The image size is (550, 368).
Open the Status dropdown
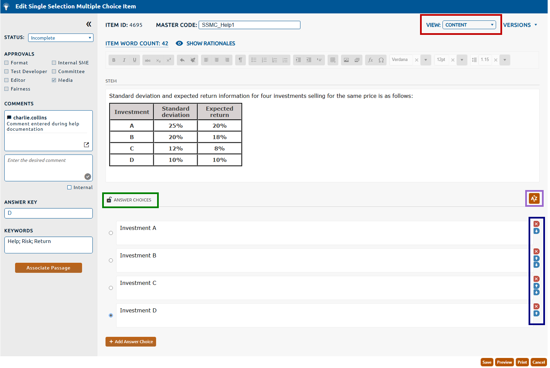pyautogui.click(x=61, y=38)
